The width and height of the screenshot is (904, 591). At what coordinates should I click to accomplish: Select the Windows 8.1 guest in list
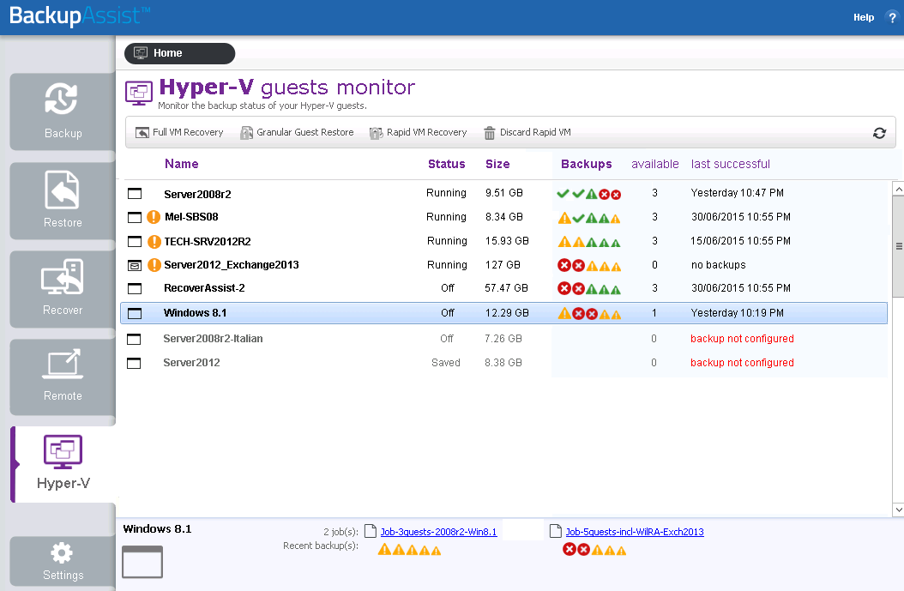tap(503, 313)
